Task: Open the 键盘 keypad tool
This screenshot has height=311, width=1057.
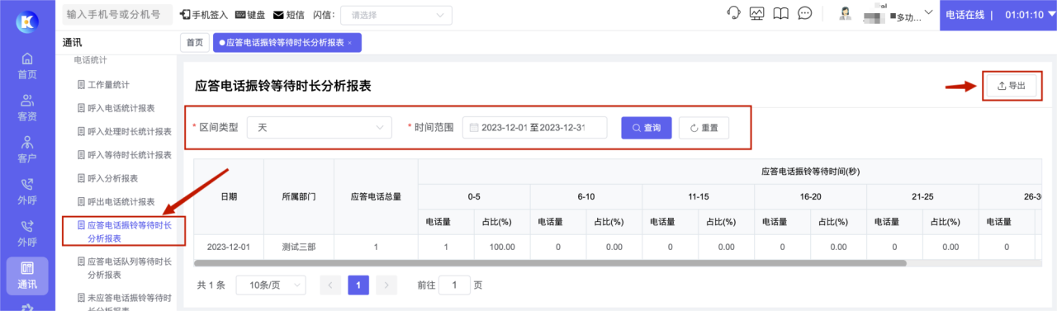Action: point(251,15)
